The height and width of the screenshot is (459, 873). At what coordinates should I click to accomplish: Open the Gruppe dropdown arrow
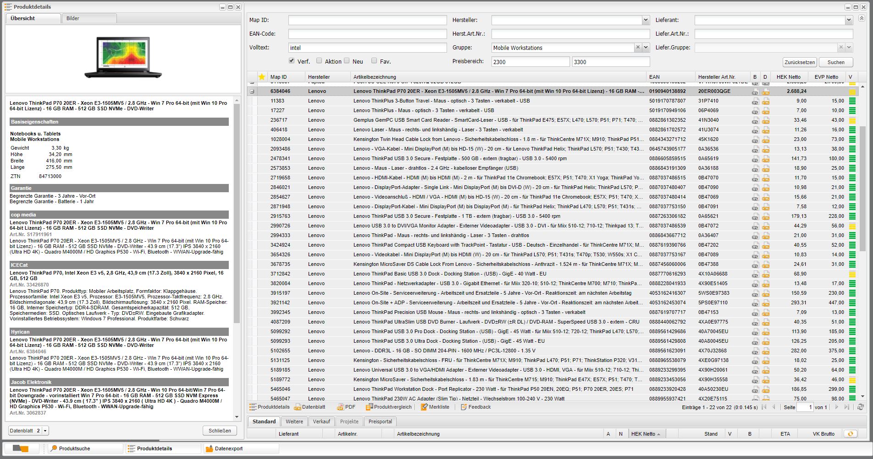pos(646,47)
